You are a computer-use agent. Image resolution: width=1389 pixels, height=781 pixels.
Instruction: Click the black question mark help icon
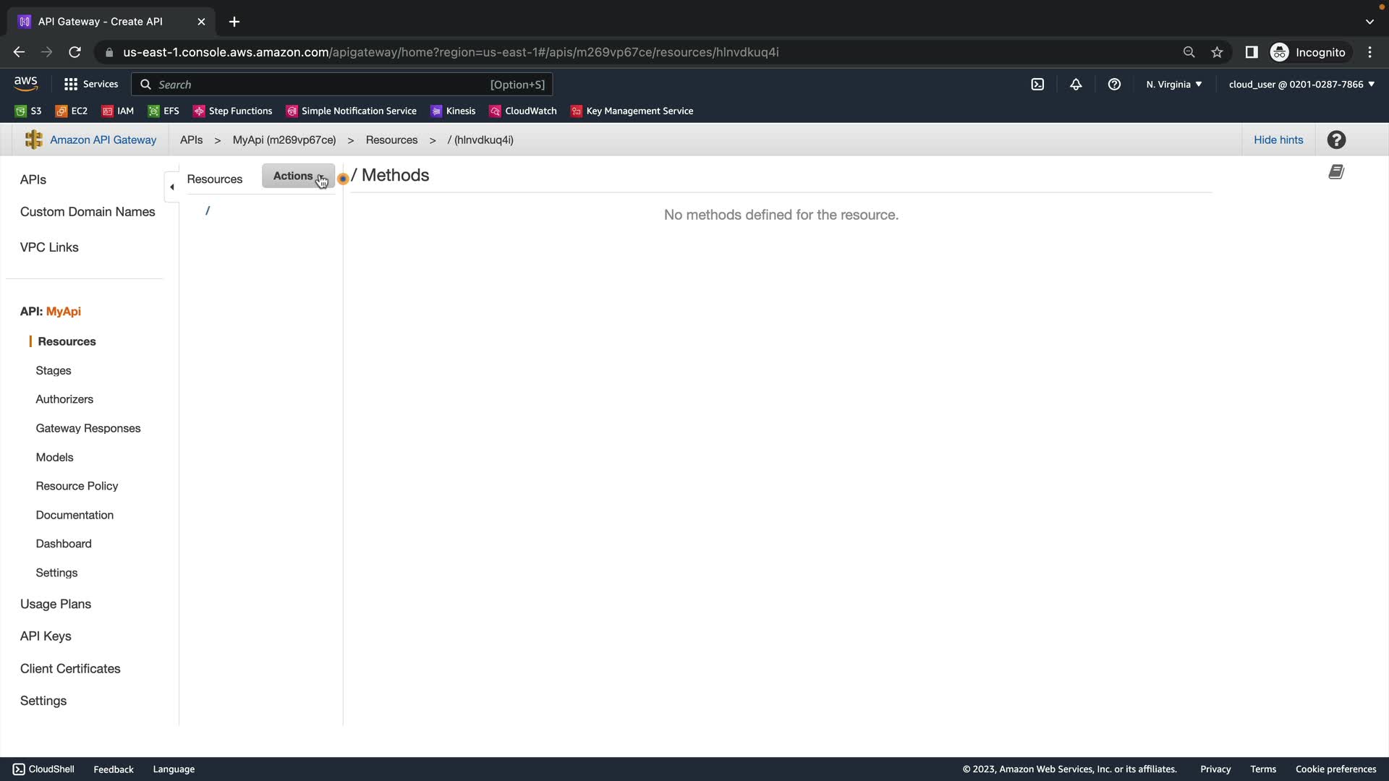pyautogui.click(x=1336, y=140)
